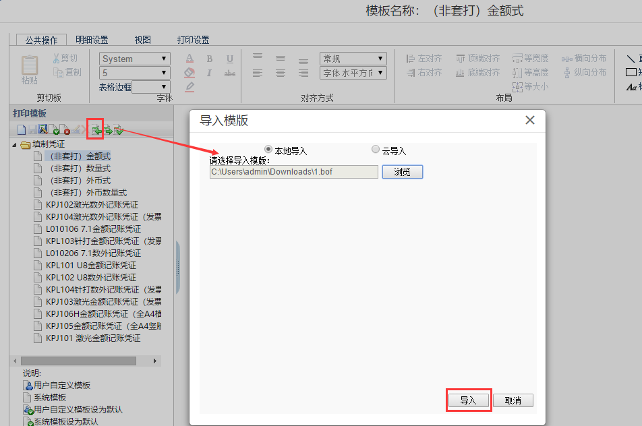Viewport: 642px width, 426px height.
Task: Select L010106 7.1金额记账凭证 template
Action: pyautogui.click(x=93, y=229)
